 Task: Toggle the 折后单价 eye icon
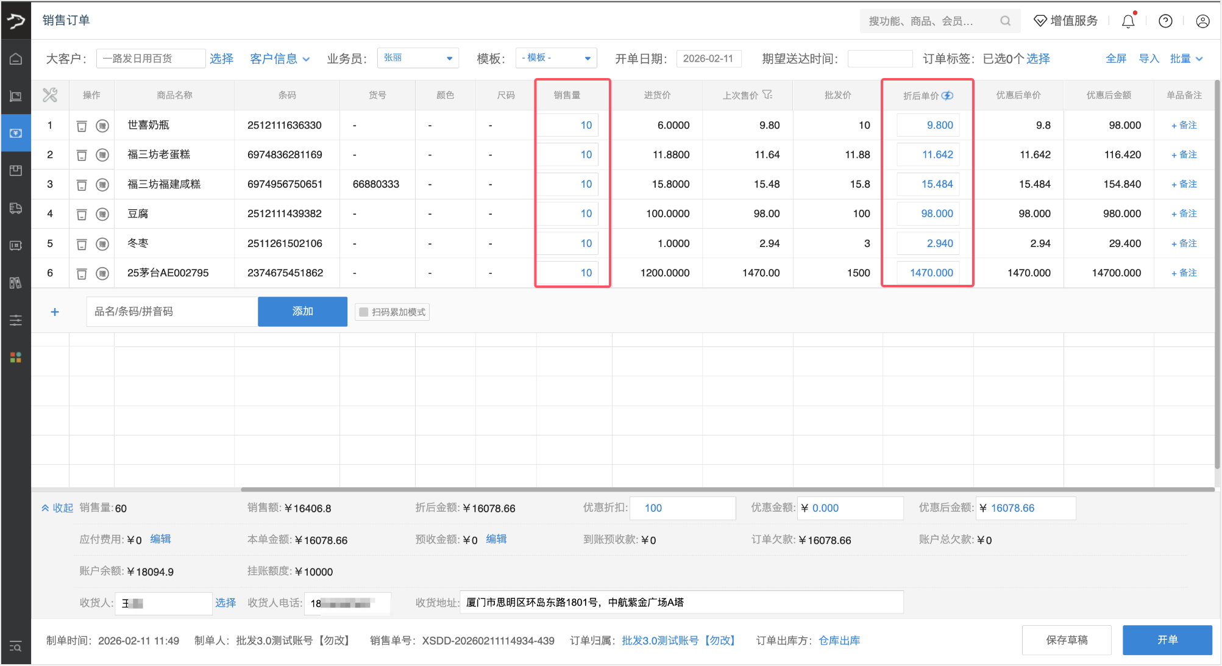tap(948, 96)
